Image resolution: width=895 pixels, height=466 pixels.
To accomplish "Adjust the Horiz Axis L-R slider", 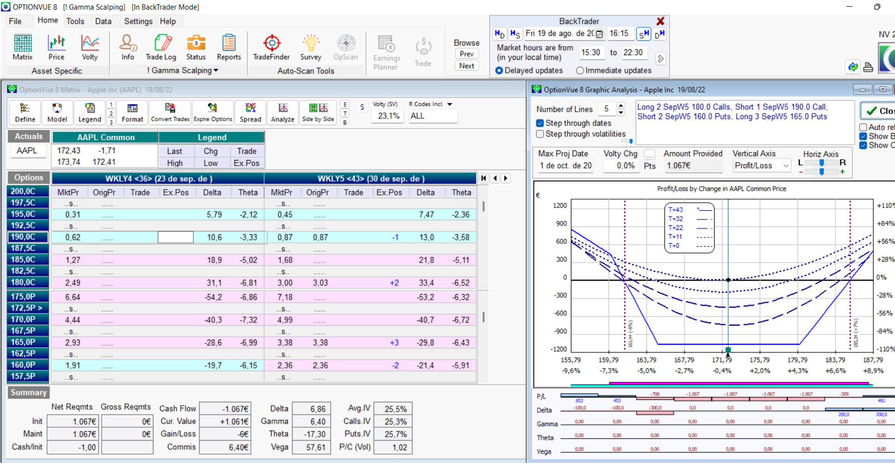I will pyautogui.click(x=821, y=163).
